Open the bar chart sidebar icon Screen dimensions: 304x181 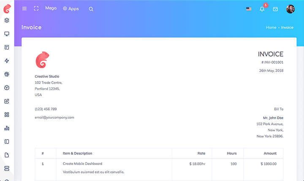[x=7, y=128]
